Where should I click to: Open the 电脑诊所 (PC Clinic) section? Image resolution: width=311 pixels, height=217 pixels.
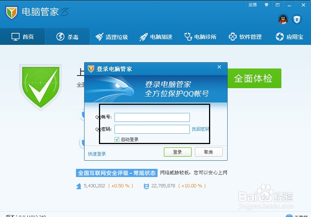201,37
